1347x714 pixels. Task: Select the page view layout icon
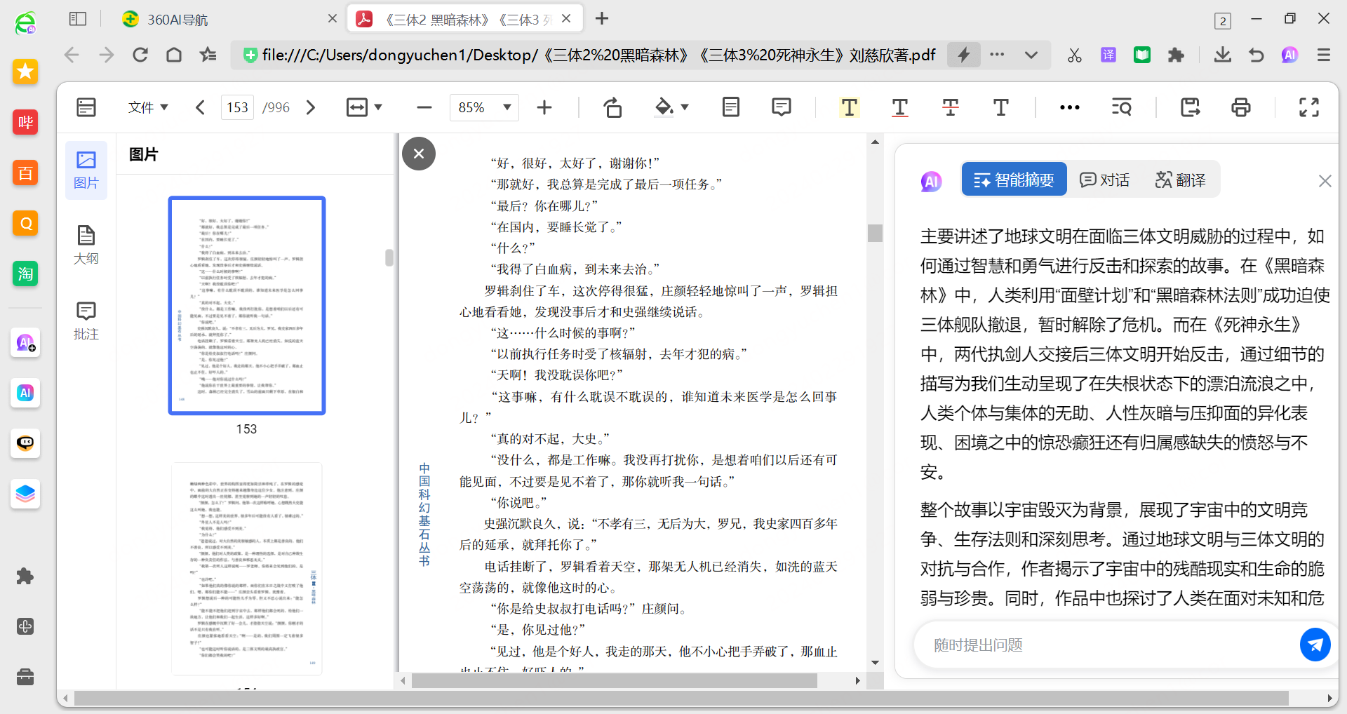[x=730, y=107]
